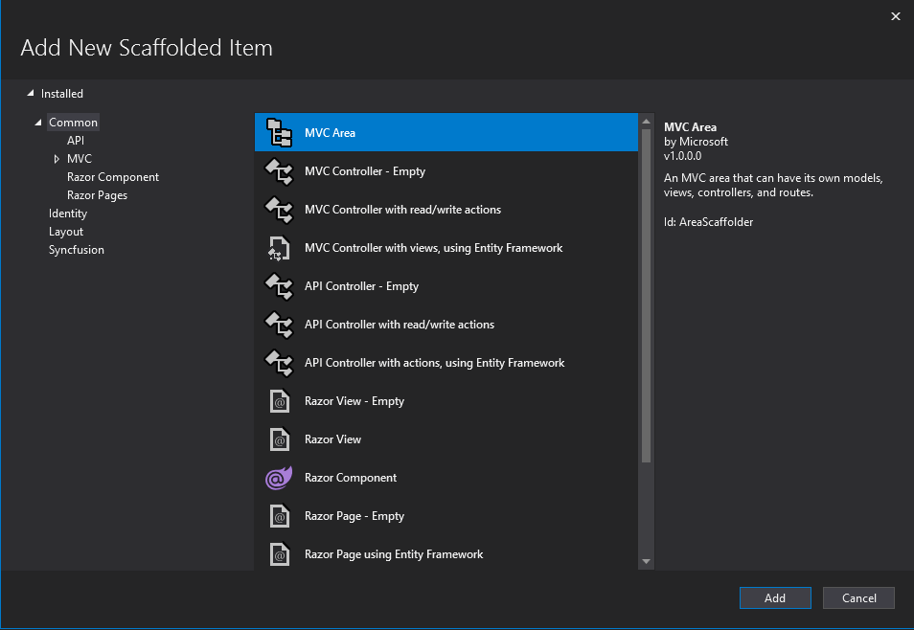
Task: Select Razor Page using Entity Framework
Action: (394, 554)
